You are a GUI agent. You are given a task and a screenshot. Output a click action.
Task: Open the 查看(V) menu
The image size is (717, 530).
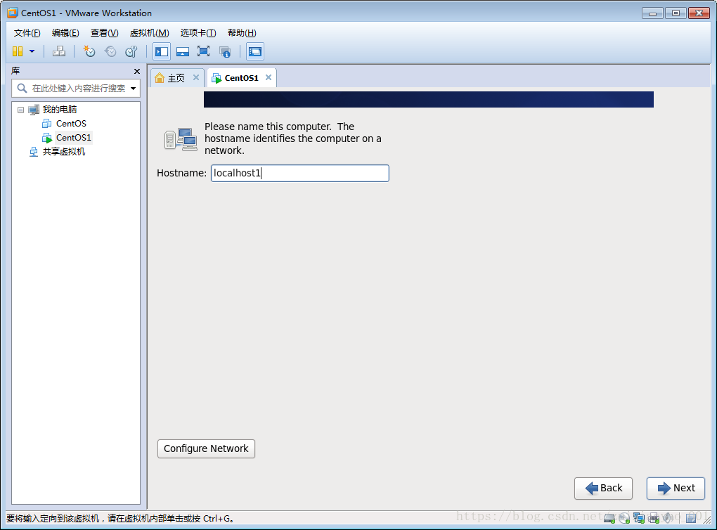(x=104, y=33)
